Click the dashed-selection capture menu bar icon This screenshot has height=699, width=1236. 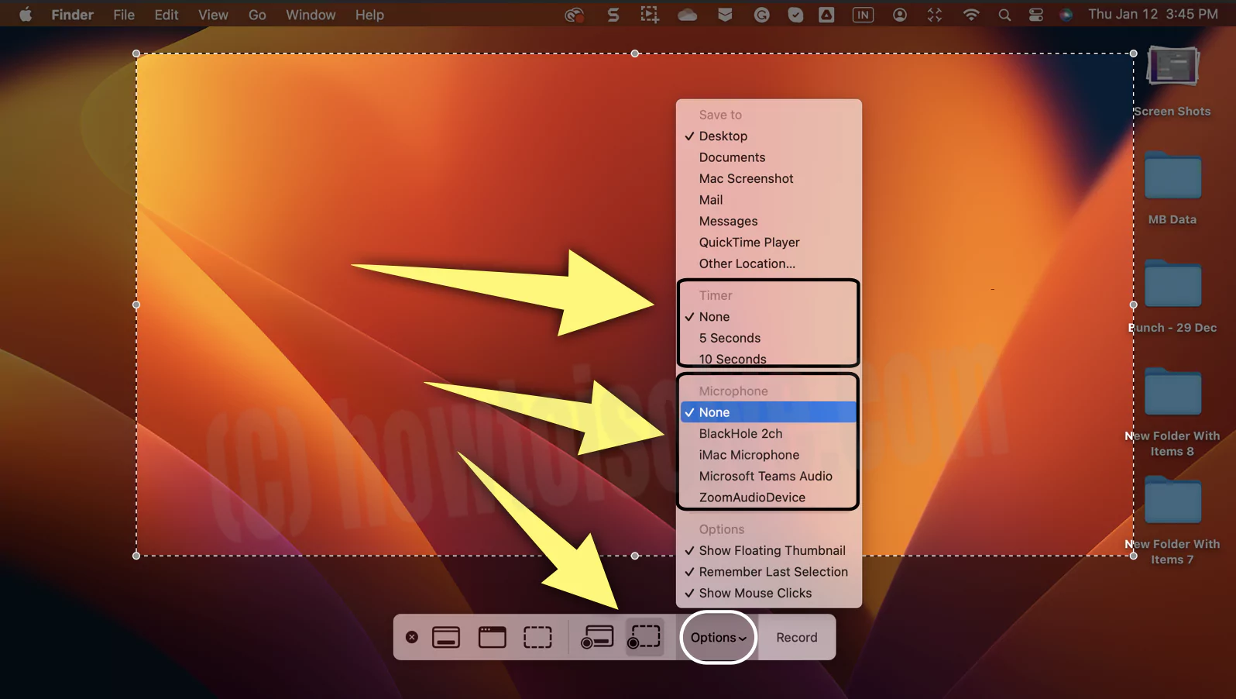pyautogui.click(x=649, y=15)
